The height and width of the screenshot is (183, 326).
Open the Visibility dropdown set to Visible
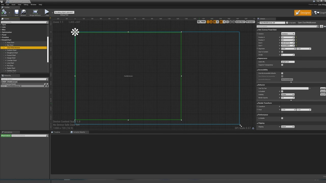(288, 95)
